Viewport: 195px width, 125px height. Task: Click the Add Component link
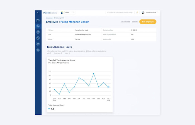(x=125, y=22)
